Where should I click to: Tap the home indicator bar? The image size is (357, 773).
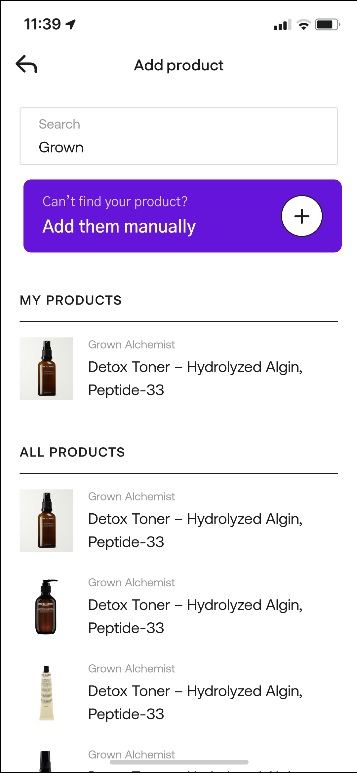tap(179, 762)
